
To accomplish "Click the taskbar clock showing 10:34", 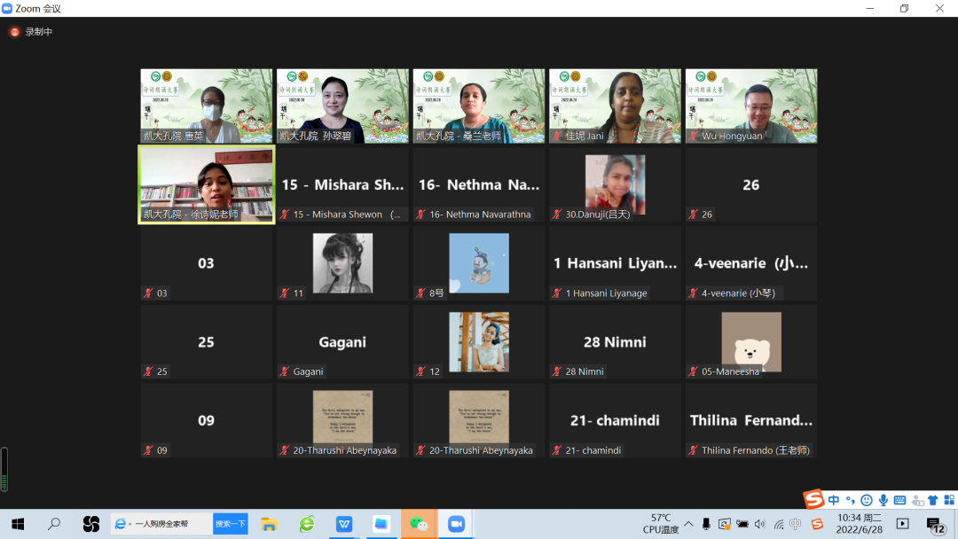I will (x=860, y=524).
